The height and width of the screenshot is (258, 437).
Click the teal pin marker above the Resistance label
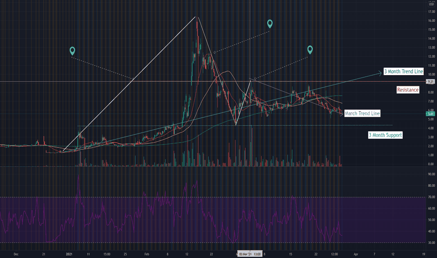pos(310,50)
